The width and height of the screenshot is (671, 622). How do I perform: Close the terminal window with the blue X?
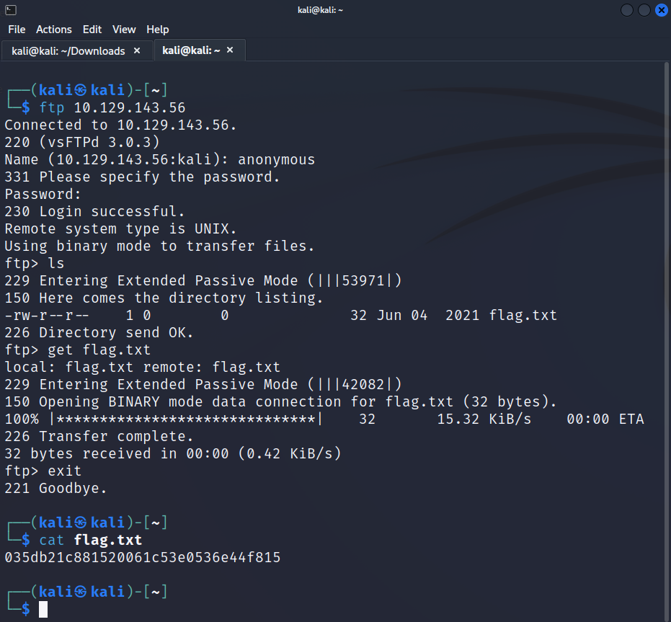coord(661,10)
